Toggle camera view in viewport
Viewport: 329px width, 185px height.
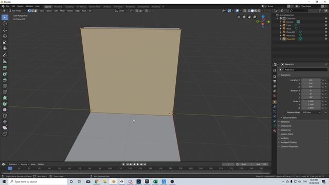pos(244,17)
